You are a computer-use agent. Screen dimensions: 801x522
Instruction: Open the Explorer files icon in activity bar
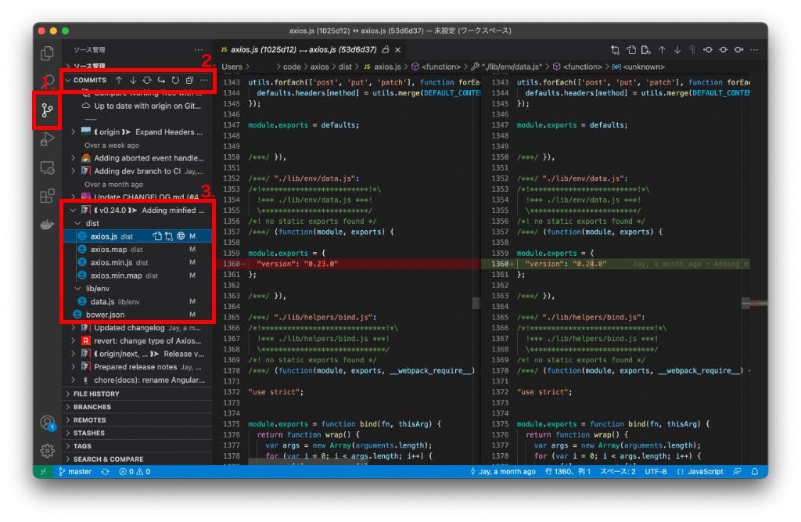click(47, 53)
